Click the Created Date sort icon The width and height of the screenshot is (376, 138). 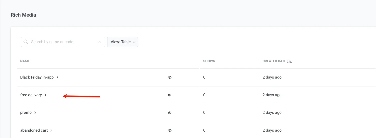point(289,61)
